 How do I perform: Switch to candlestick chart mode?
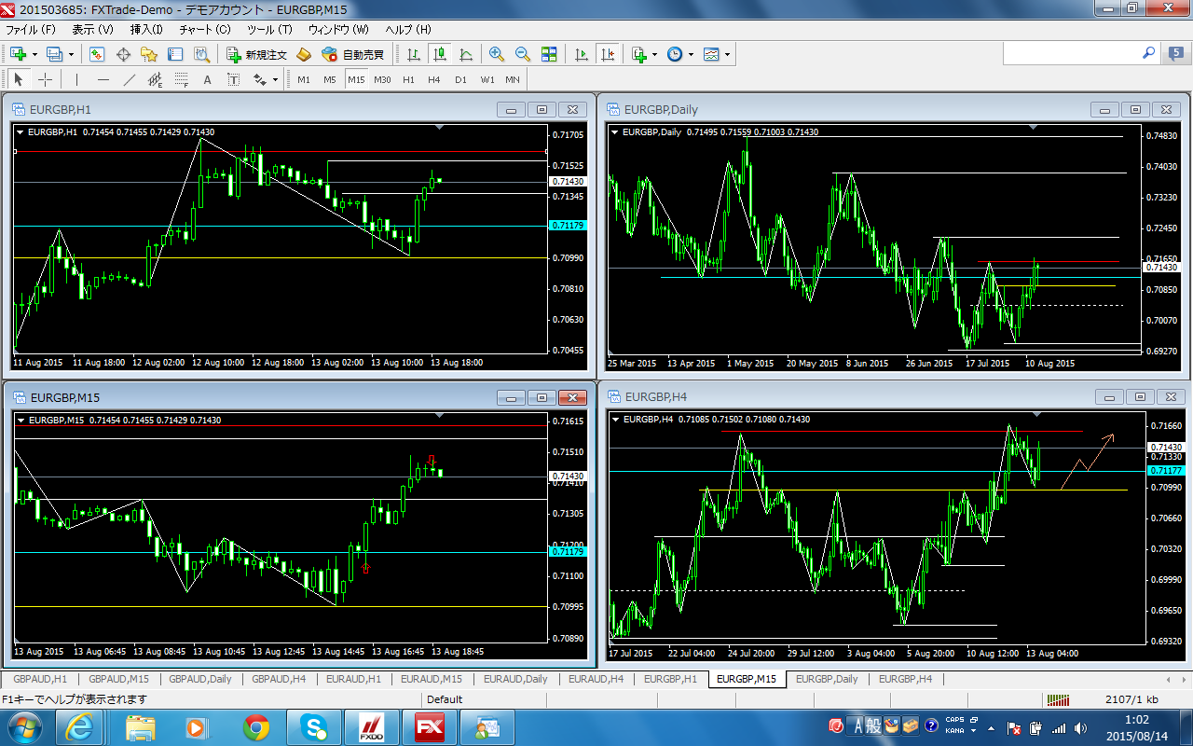pos(440,54)
